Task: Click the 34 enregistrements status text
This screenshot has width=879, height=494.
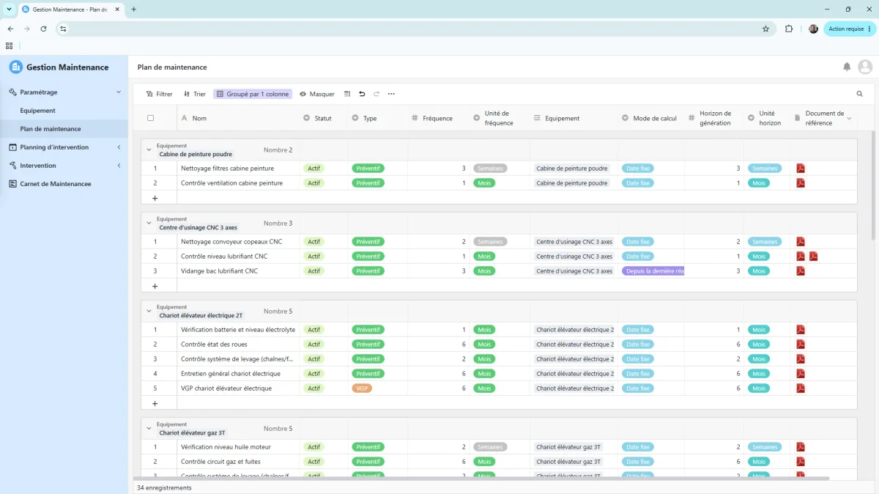Action: 164,487
